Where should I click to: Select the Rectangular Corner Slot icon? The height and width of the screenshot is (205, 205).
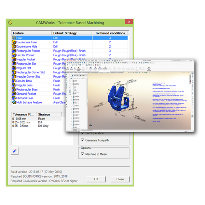click(x=14, y=72)
